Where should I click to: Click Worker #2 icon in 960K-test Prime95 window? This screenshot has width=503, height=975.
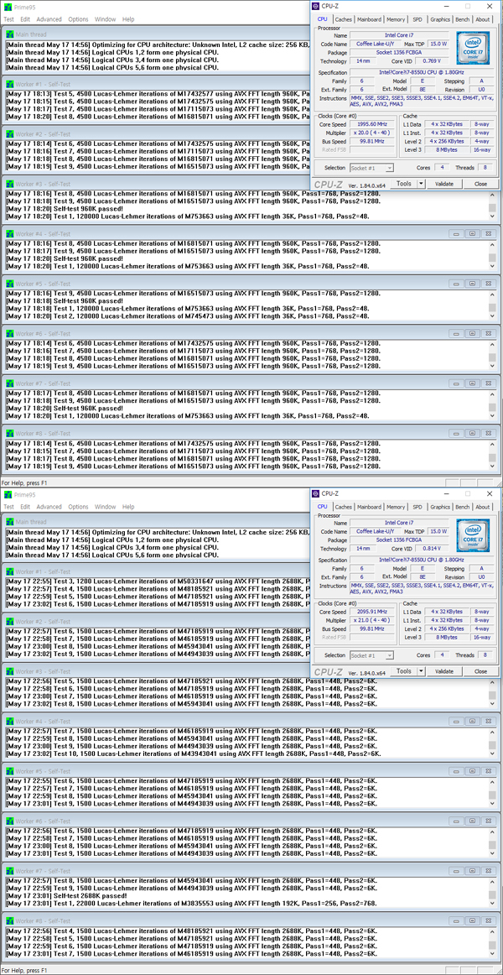(9, 133)
